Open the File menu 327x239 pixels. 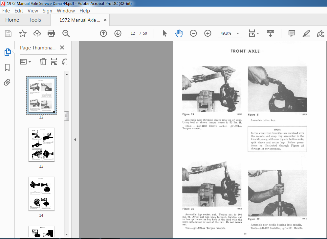6,11
